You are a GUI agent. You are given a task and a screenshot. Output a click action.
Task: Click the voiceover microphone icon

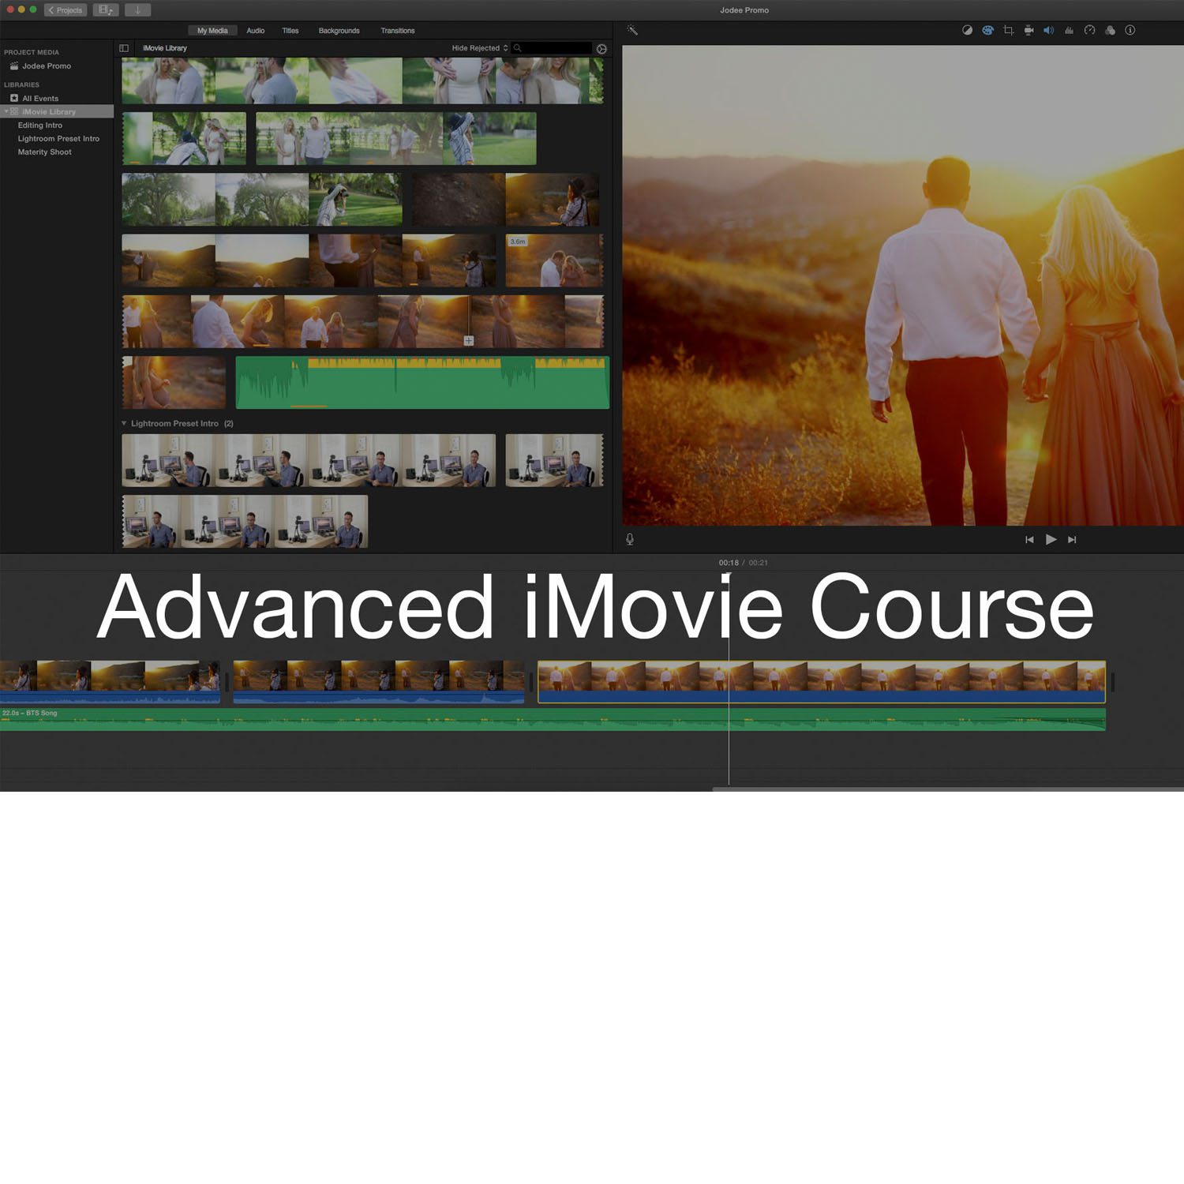[x=630, y=539]
